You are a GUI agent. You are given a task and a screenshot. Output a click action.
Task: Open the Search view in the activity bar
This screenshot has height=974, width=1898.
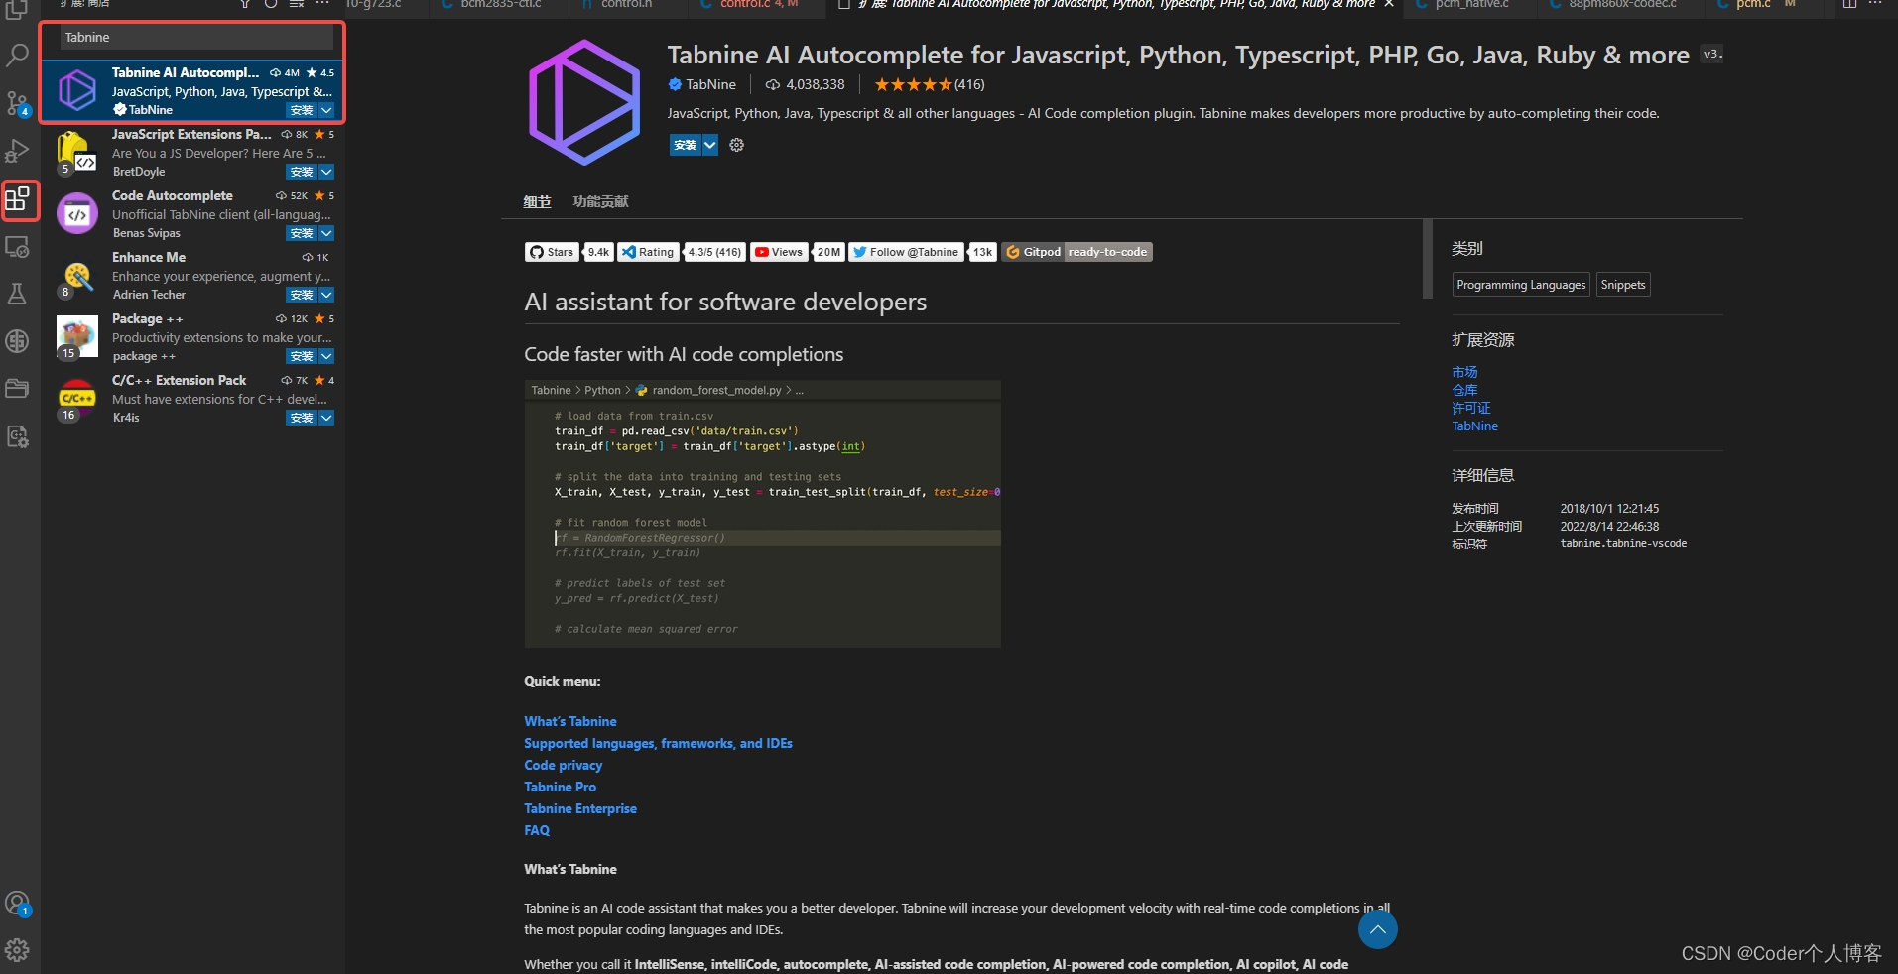point(18,55)
